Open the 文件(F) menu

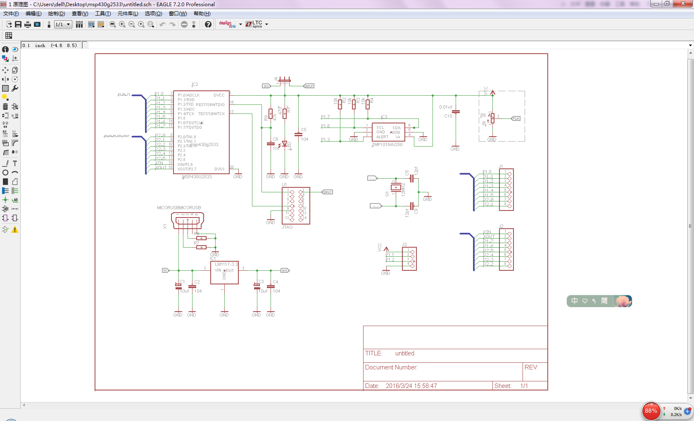[11, 14]
